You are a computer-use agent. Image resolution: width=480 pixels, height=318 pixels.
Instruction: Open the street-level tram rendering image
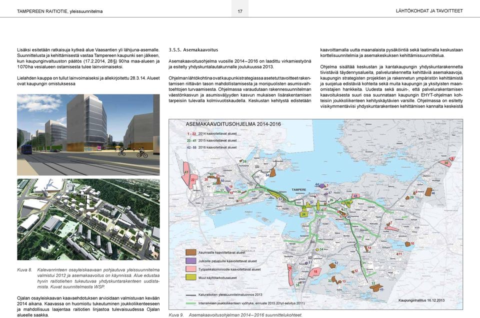[88, 134]
